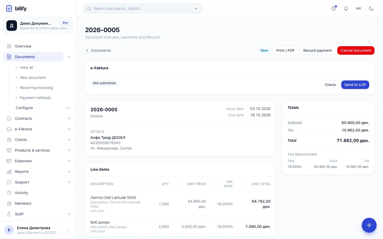Open Recurring invoicing submenu item
The image size is (383, 239).
pyautogui.click(x=36, y=88)
